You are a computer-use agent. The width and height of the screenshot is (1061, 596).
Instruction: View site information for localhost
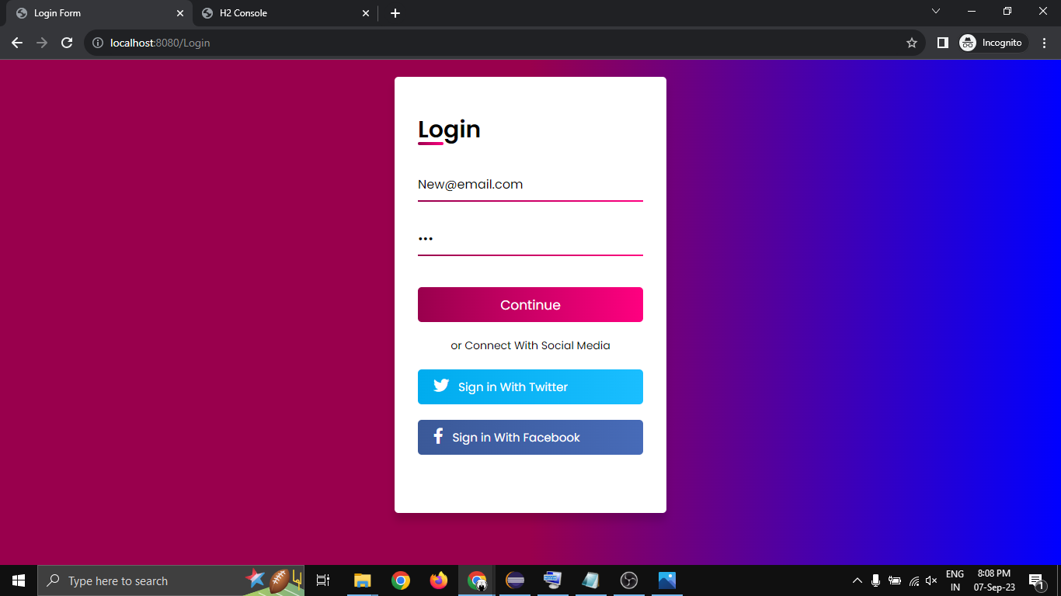tap(97, 43)
